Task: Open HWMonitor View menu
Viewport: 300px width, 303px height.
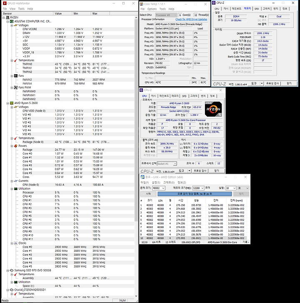Action: 12,9
